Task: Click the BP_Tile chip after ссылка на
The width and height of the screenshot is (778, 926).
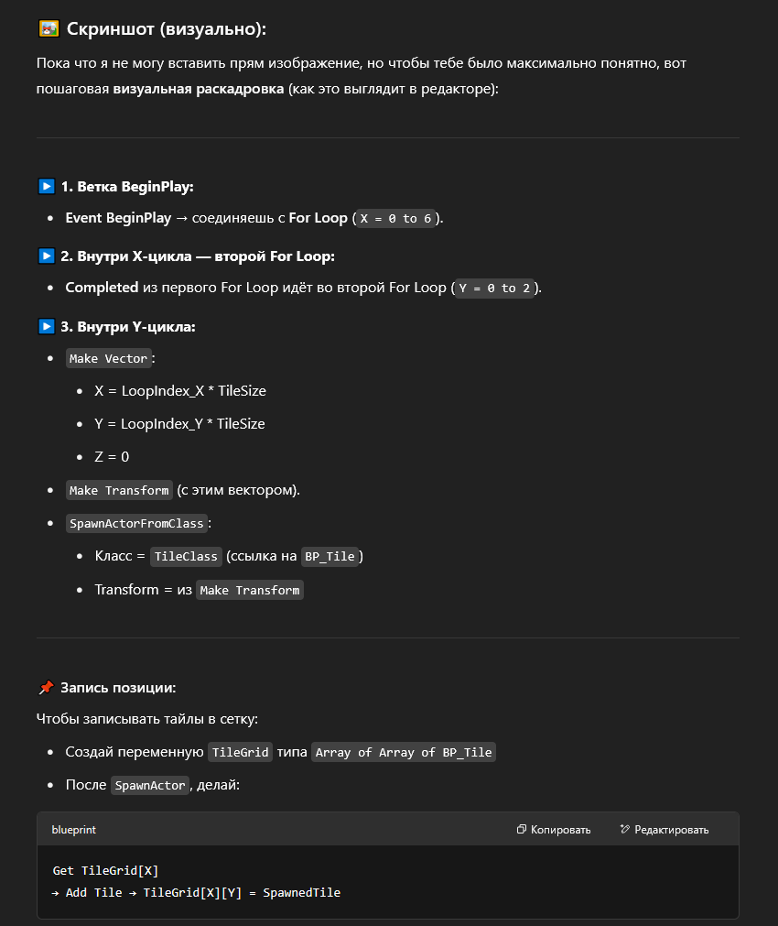Action: 330,557
